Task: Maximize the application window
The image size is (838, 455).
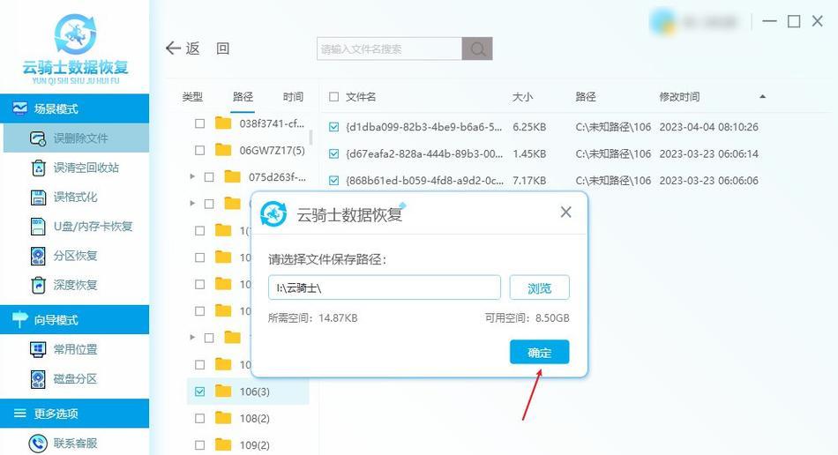Action: tap(794, 21)
